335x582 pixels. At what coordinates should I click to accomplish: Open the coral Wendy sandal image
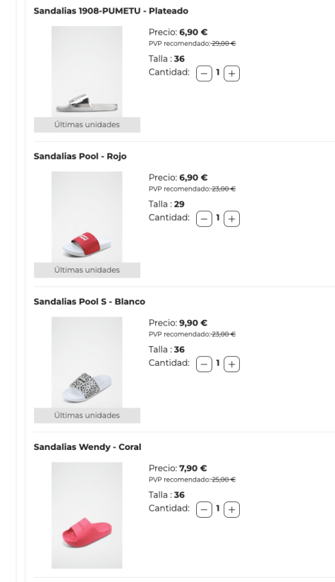click(87, 515)
